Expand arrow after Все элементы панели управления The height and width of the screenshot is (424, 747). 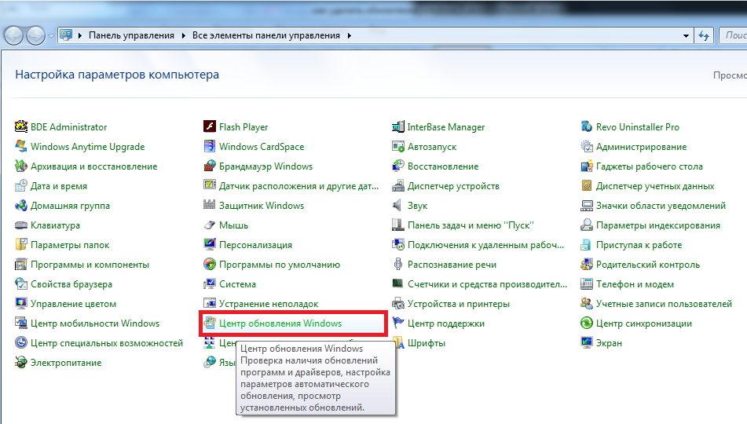point(349,36)
